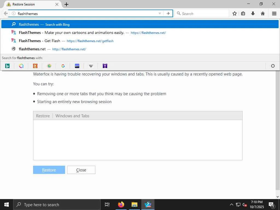Search with Google engine icon
280x210 pixels.
click(x=63, y=66)
